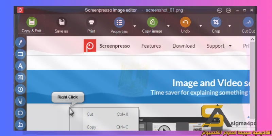Click the Screenpresso brand name link
272x136 pixels.
(115, 46)
